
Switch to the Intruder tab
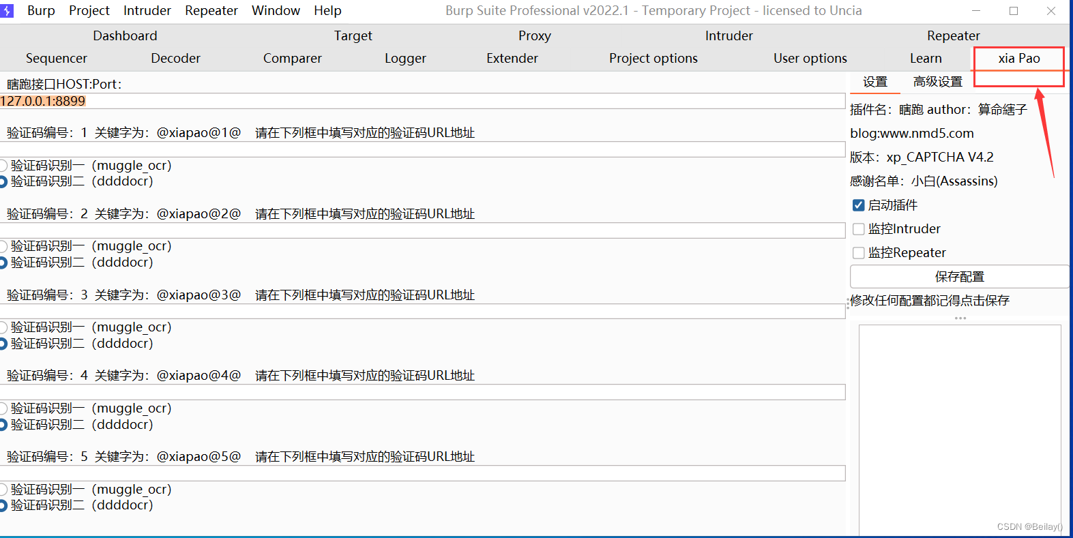pos(729,35)
